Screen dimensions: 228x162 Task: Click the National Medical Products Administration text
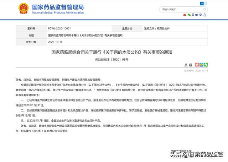pos(58,13)
